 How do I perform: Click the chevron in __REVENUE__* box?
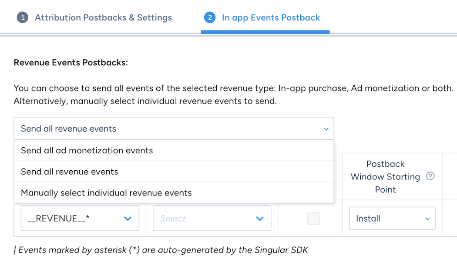point(128,219)
